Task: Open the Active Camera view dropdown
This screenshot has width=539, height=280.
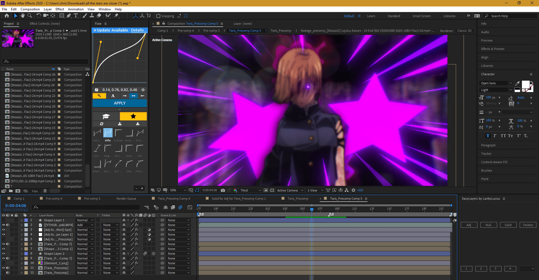Action: click(290, 190)
